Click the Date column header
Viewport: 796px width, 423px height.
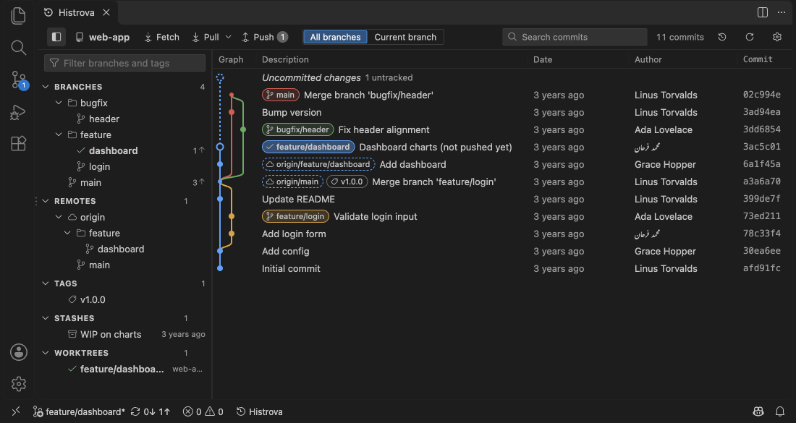tap(543, 59)
